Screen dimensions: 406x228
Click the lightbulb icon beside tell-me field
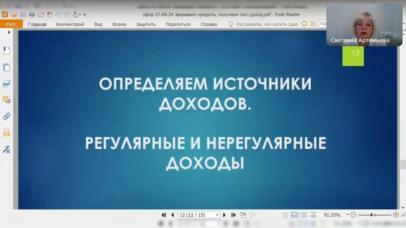(x=231, y=24)
